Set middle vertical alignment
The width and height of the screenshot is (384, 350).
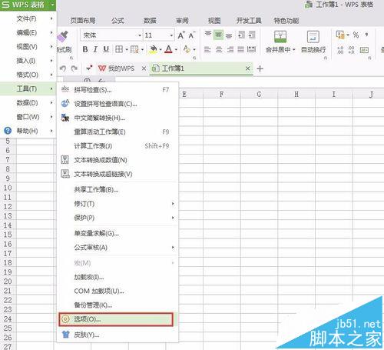[218, 35]
